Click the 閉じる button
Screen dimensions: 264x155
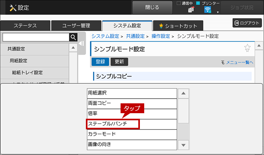coord(152,7)
